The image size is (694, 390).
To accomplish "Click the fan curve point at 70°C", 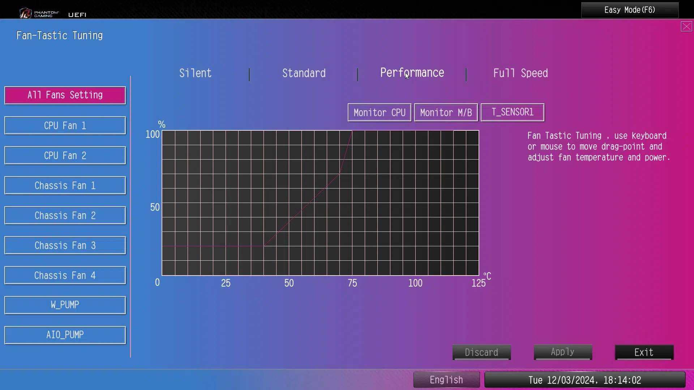I will coord(339,174).
